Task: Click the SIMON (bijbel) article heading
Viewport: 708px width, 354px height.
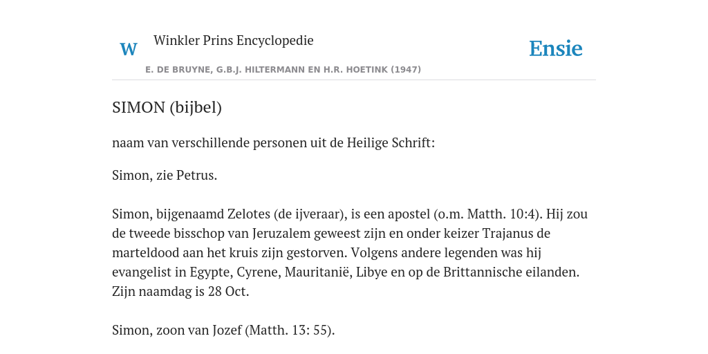Action: click(167, 107)
